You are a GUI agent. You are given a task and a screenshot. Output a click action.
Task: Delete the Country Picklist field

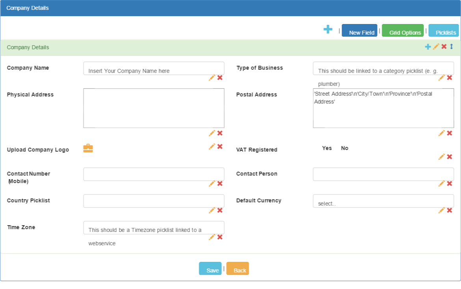coord(220,210)
